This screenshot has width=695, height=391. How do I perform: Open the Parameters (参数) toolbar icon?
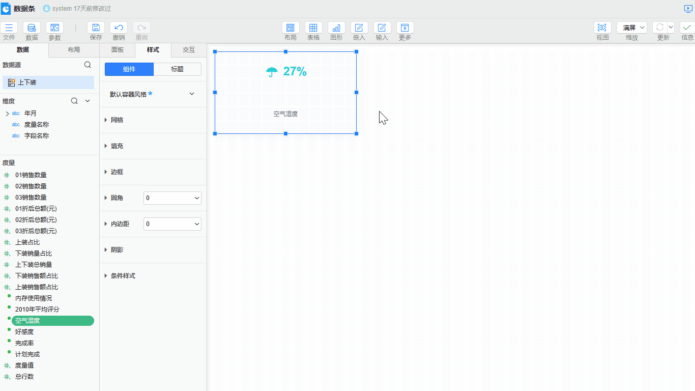(x=54, y=28)
